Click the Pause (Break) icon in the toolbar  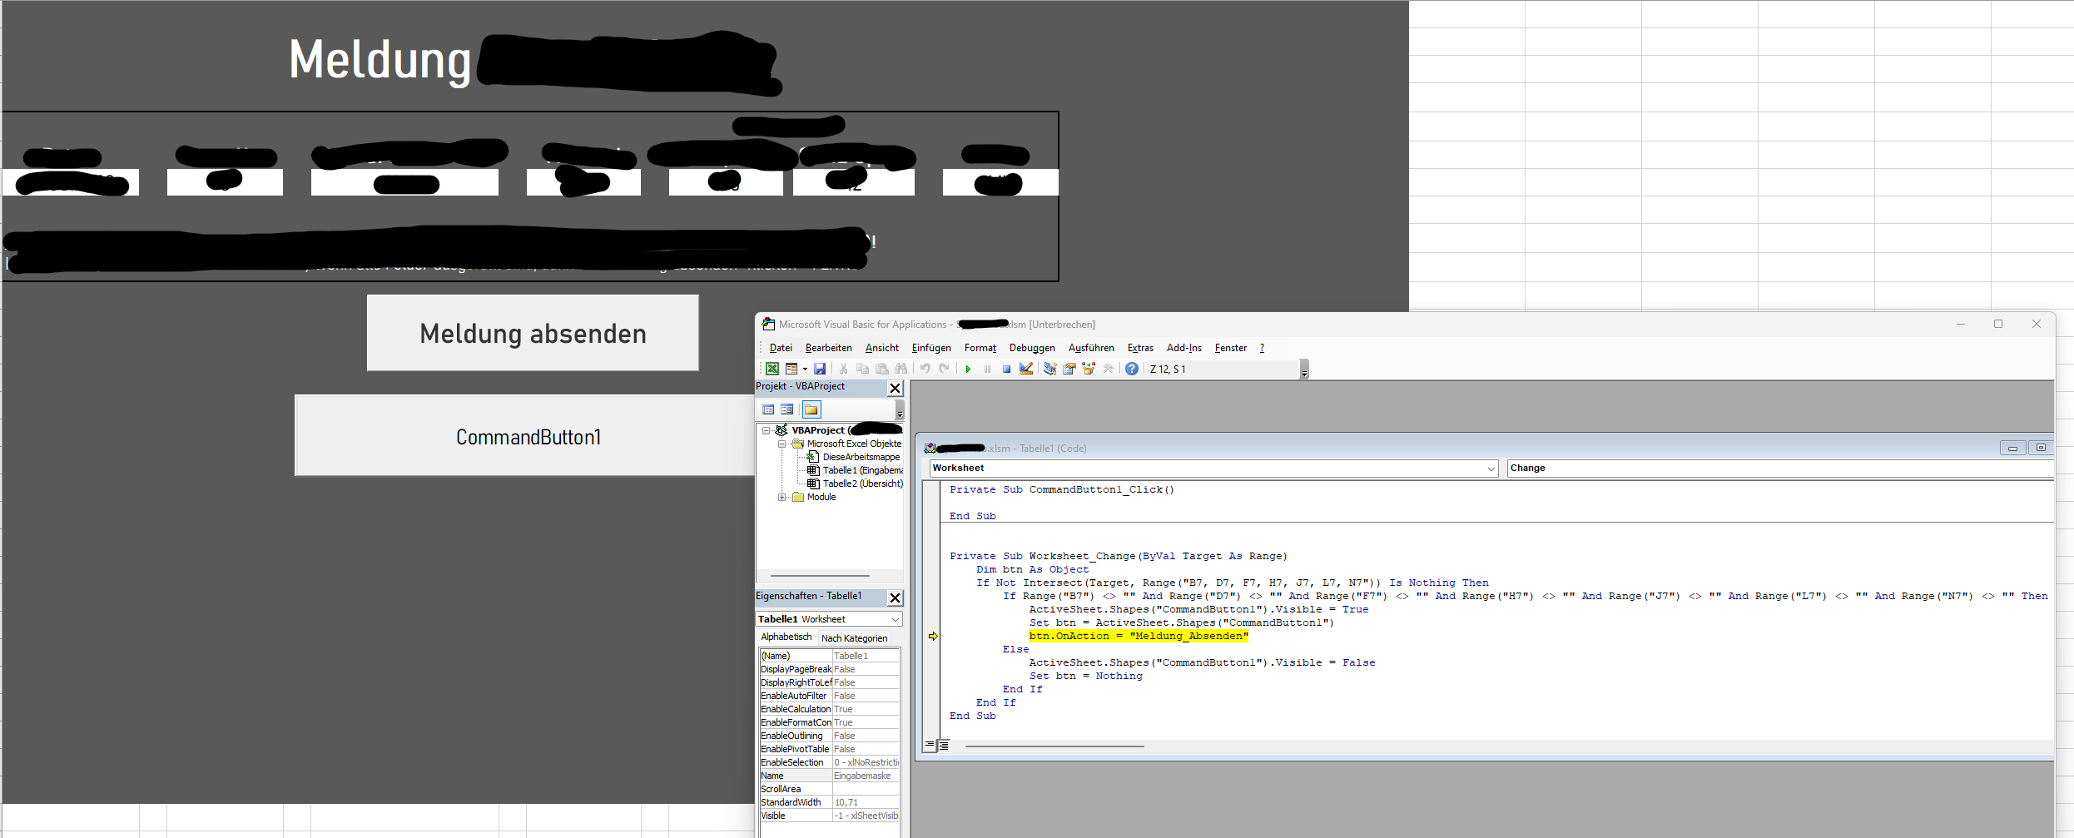point(987,369)
